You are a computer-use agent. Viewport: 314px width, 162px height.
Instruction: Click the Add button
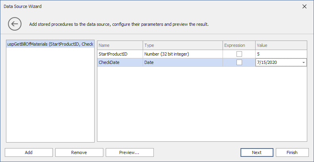point(29,152)
